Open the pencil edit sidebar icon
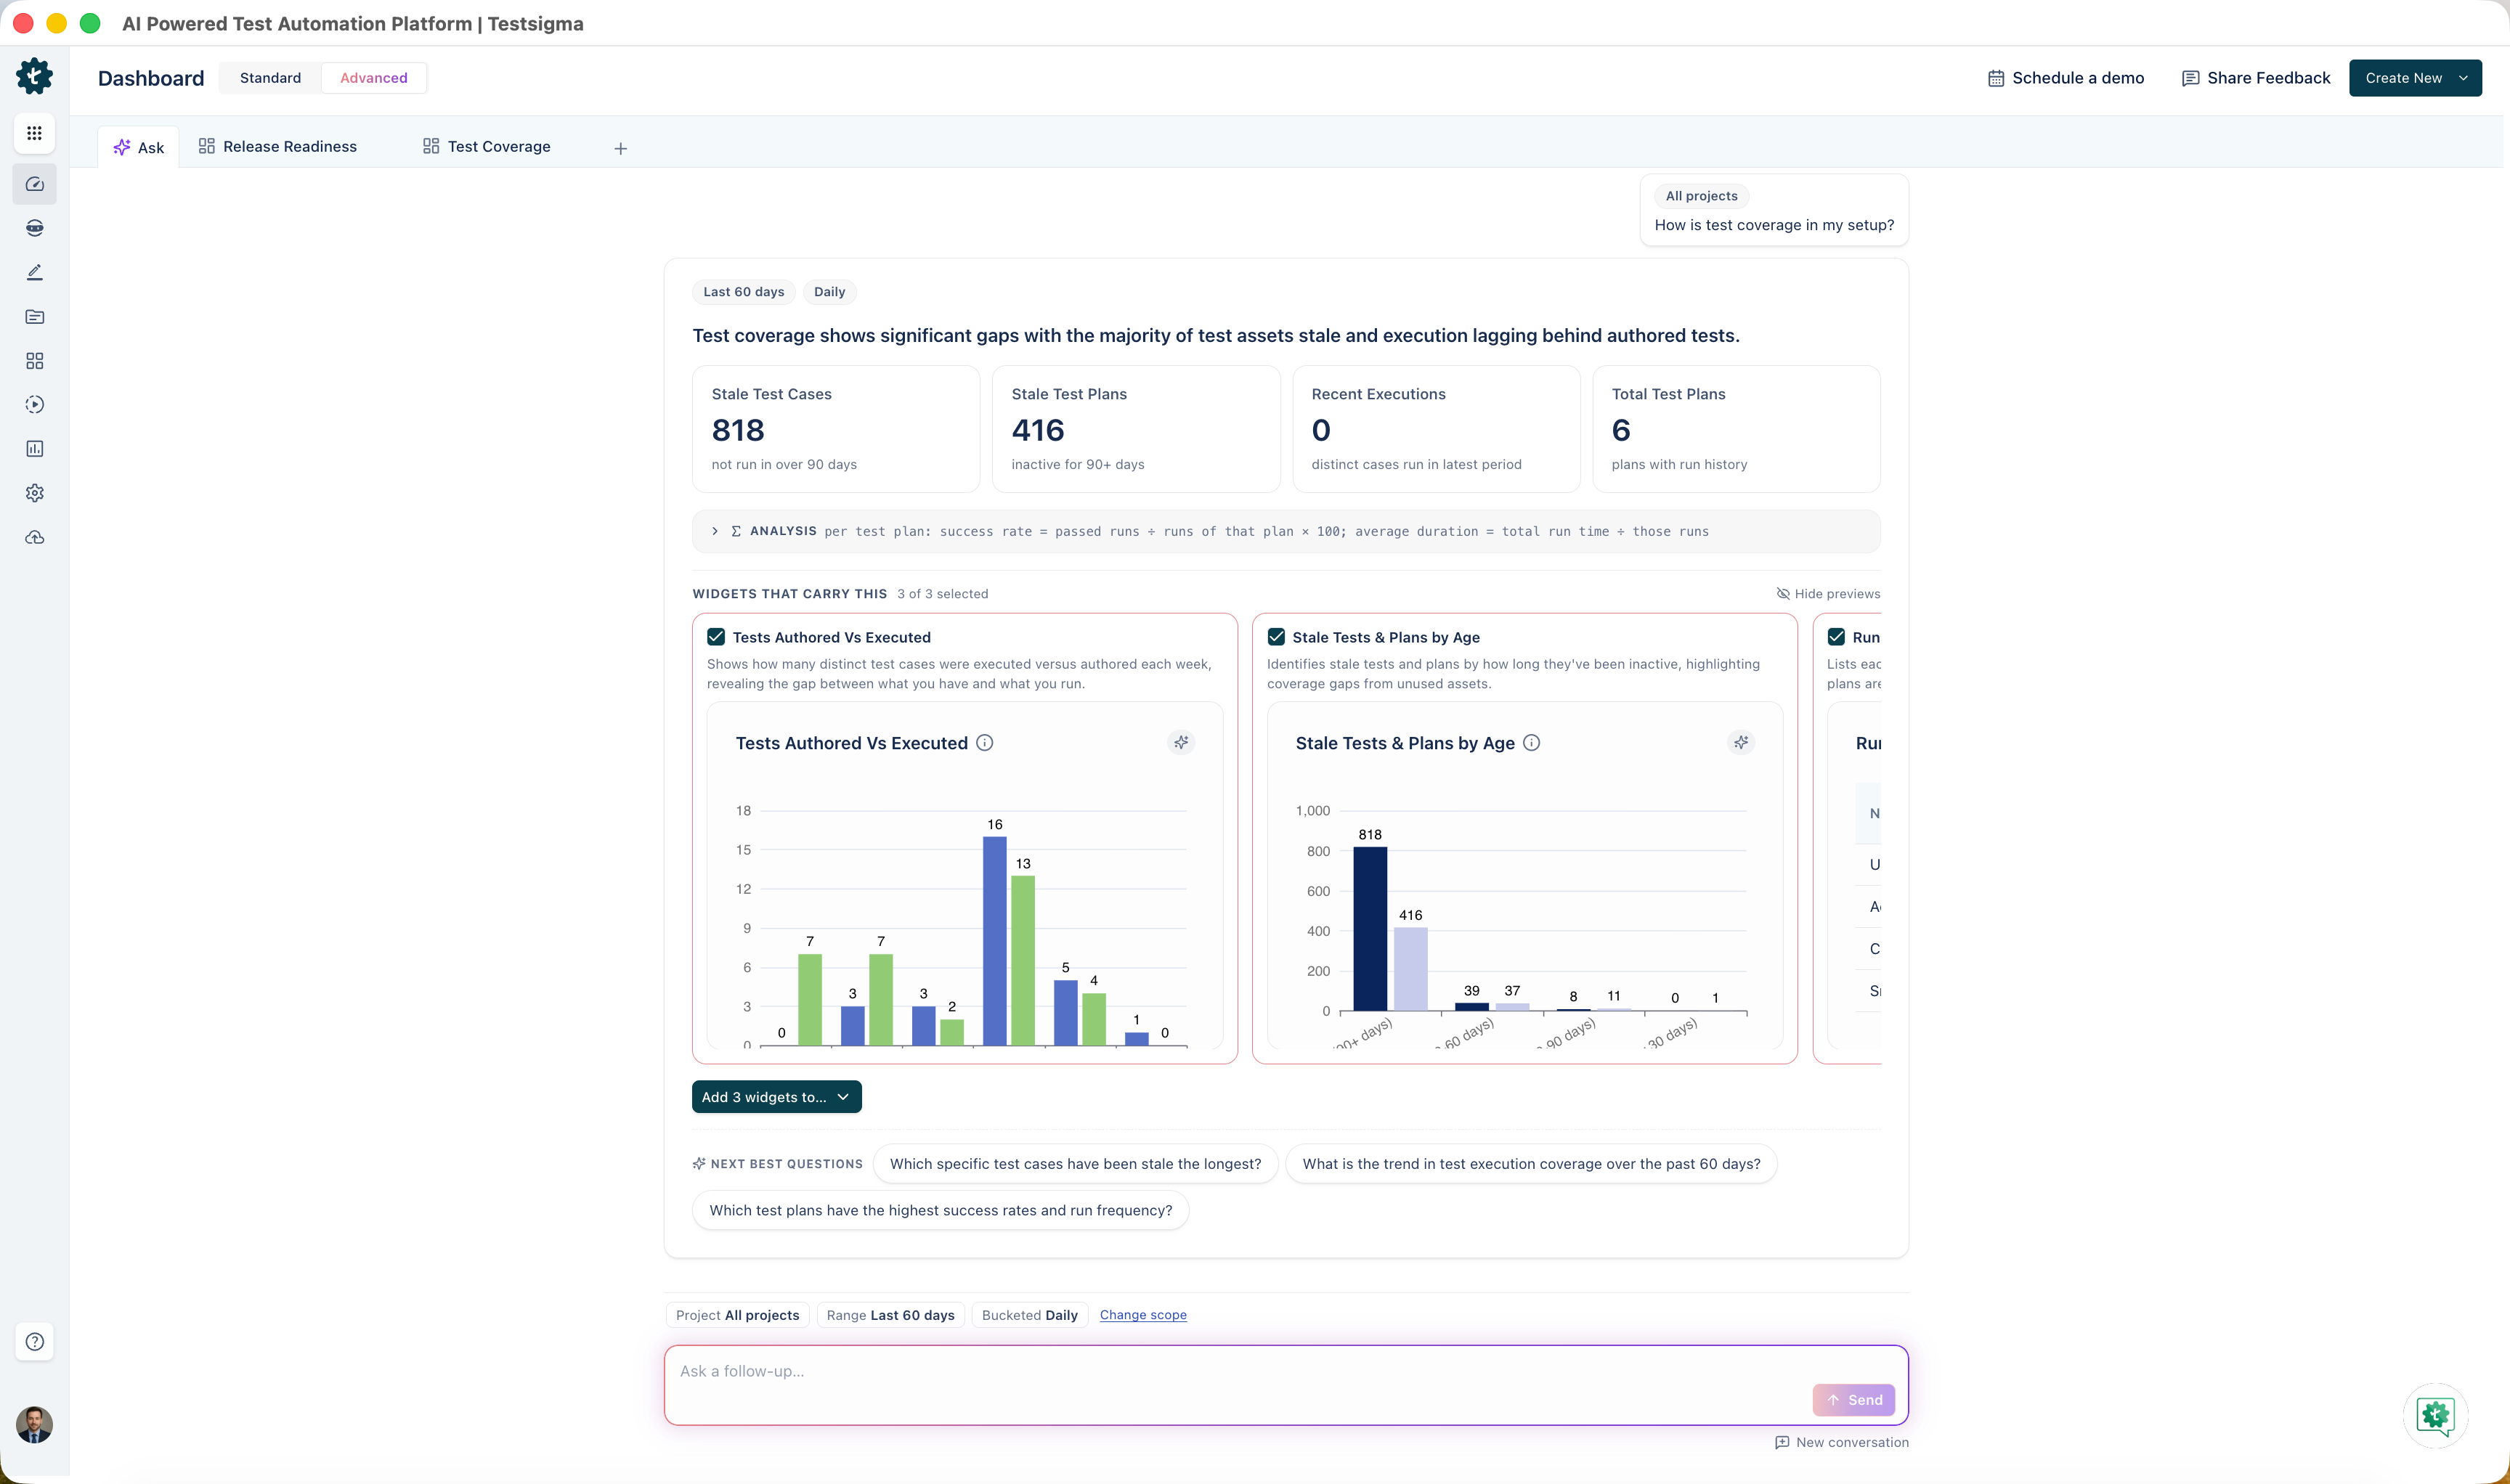Screen dimensions: 2510x1484 tap(34, 272)
